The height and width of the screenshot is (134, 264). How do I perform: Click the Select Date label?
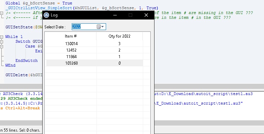click(55, 27)
